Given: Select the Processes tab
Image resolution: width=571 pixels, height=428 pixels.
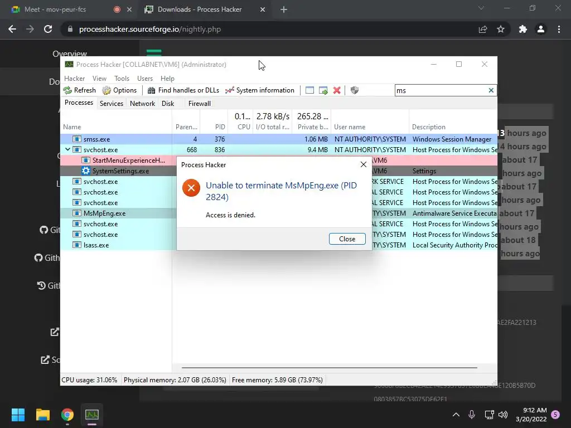Looking at the screenshot, I should [x=79, y=103].
